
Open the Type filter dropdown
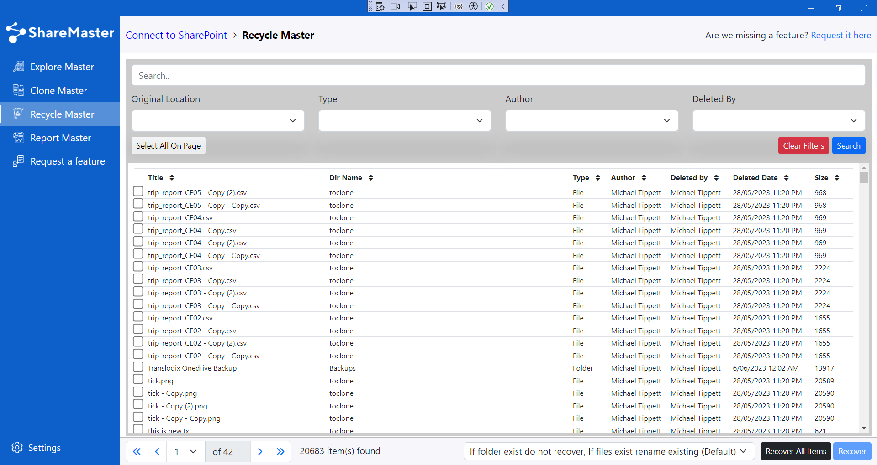click(405, 121)
